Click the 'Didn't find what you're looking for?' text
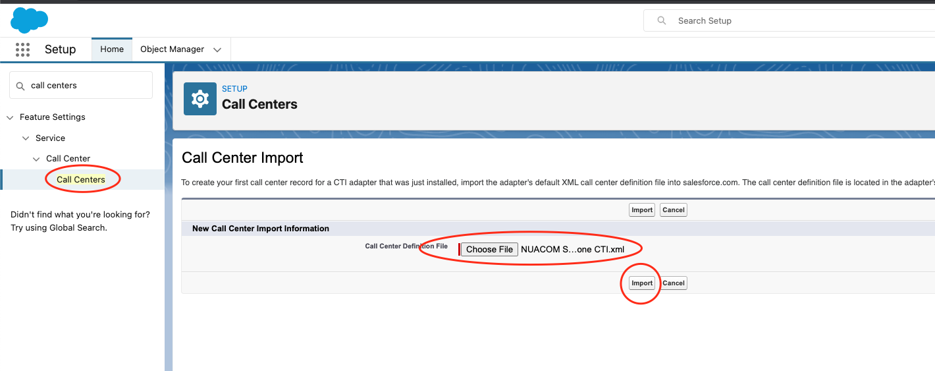 (80, 215)
